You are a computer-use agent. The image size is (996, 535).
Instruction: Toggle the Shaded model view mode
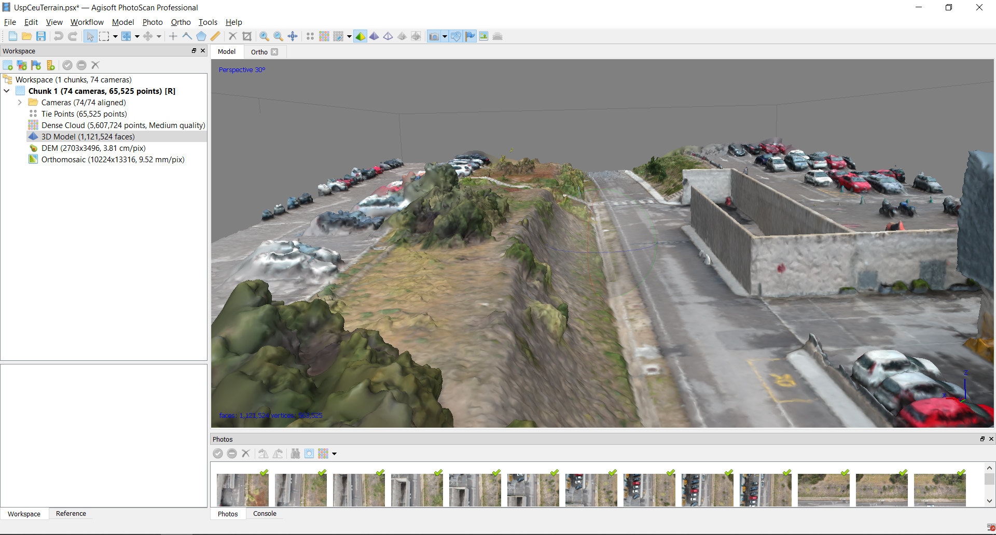[361, 36]
